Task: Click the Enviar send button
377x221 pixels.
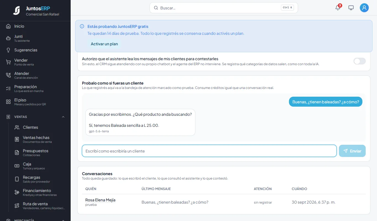Action: point(352,151)
